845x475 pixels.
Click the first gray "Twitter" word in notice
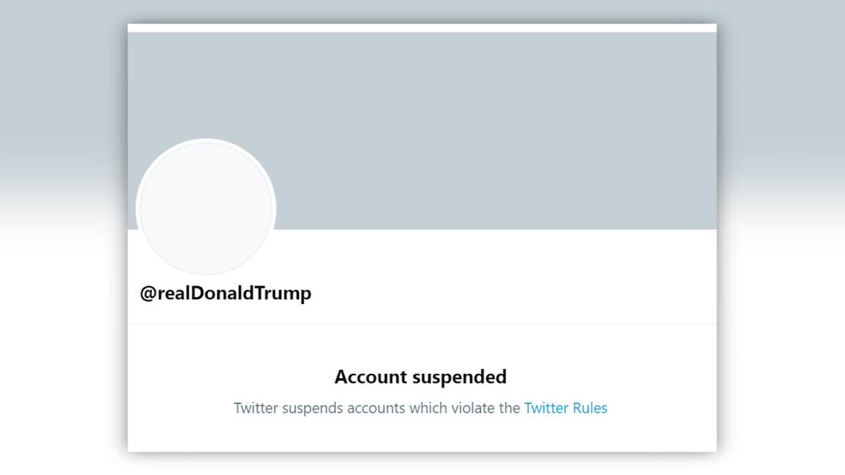click(256, 408)
